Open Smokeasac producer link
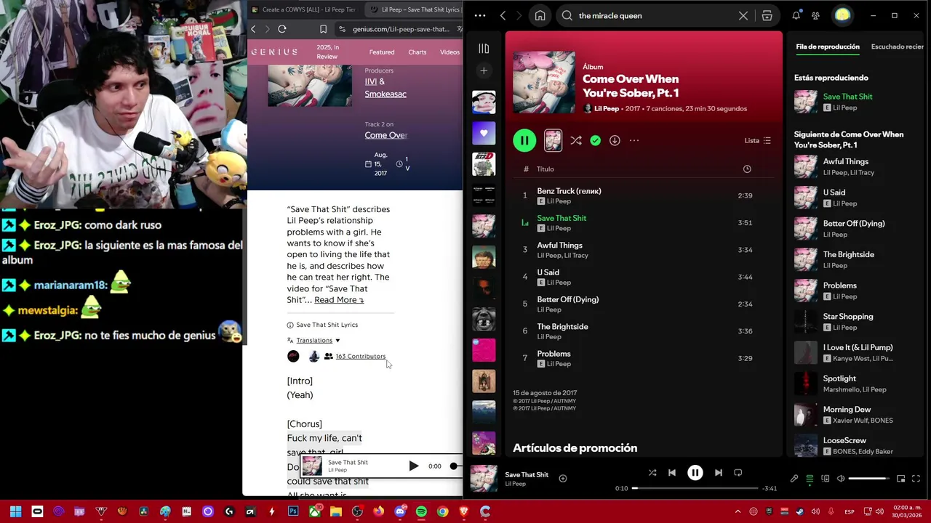Image resolution: width=931 pixels, height=523 pixels. coord(385,94)
